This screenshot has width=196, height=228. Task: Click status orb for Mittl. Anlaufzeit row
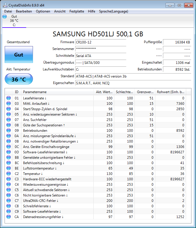(9, 103)
